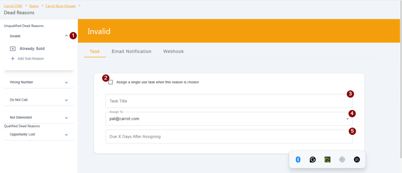Expand the Opportunity Lost reason
Image resolution: width=402 pixels, height=173 pixels.
tap(66, 135)
